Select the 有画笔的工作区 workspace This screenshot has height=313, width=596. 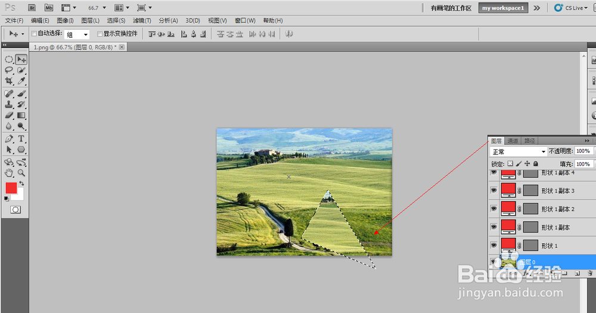[451, 8]
